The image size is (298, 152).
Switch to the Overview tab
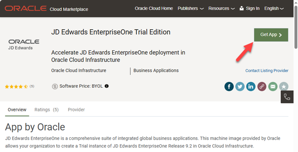tap(17, 110)
